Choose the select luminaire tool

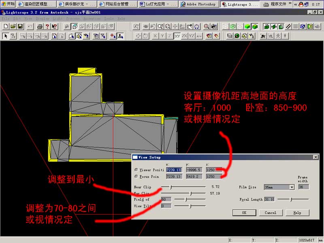tap(86, 36)
